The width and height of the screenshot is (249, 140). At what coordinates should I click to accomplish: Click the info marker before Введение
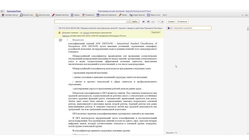(x=67, y=40)
